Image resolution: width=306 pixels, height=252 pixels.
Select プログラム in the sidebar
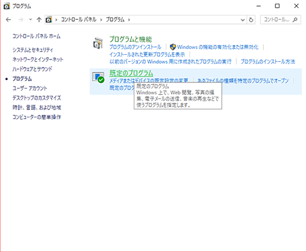coord(22,79)
